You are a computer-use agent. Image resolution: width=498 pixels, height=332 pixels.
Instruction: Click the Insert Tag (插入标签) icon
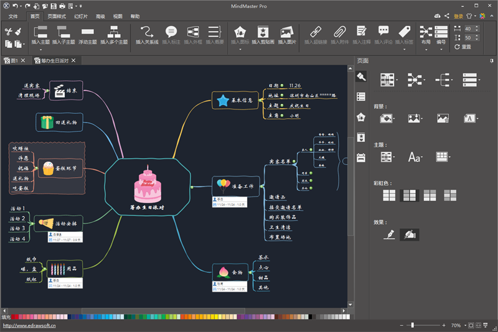click(404, 31)
